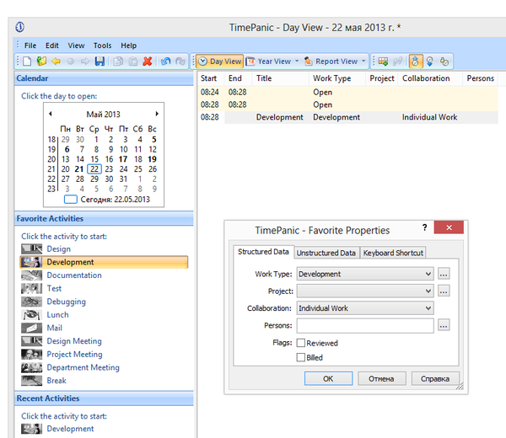Click the Development favorite activity thumbnail

point(31,262)
